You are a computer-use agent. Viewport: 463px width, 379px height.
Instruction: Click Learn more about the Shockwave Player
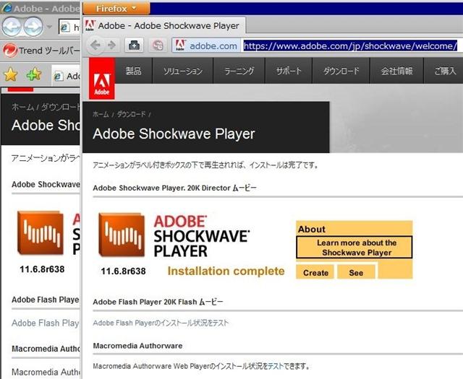coord(354,248)
